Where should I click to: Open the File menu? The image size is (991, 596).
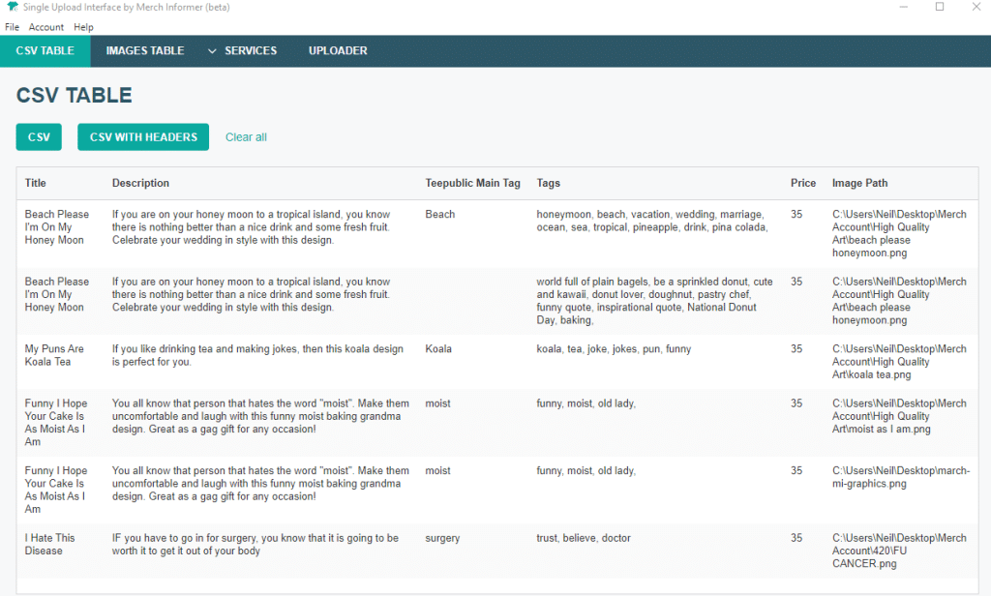(12, 27)
